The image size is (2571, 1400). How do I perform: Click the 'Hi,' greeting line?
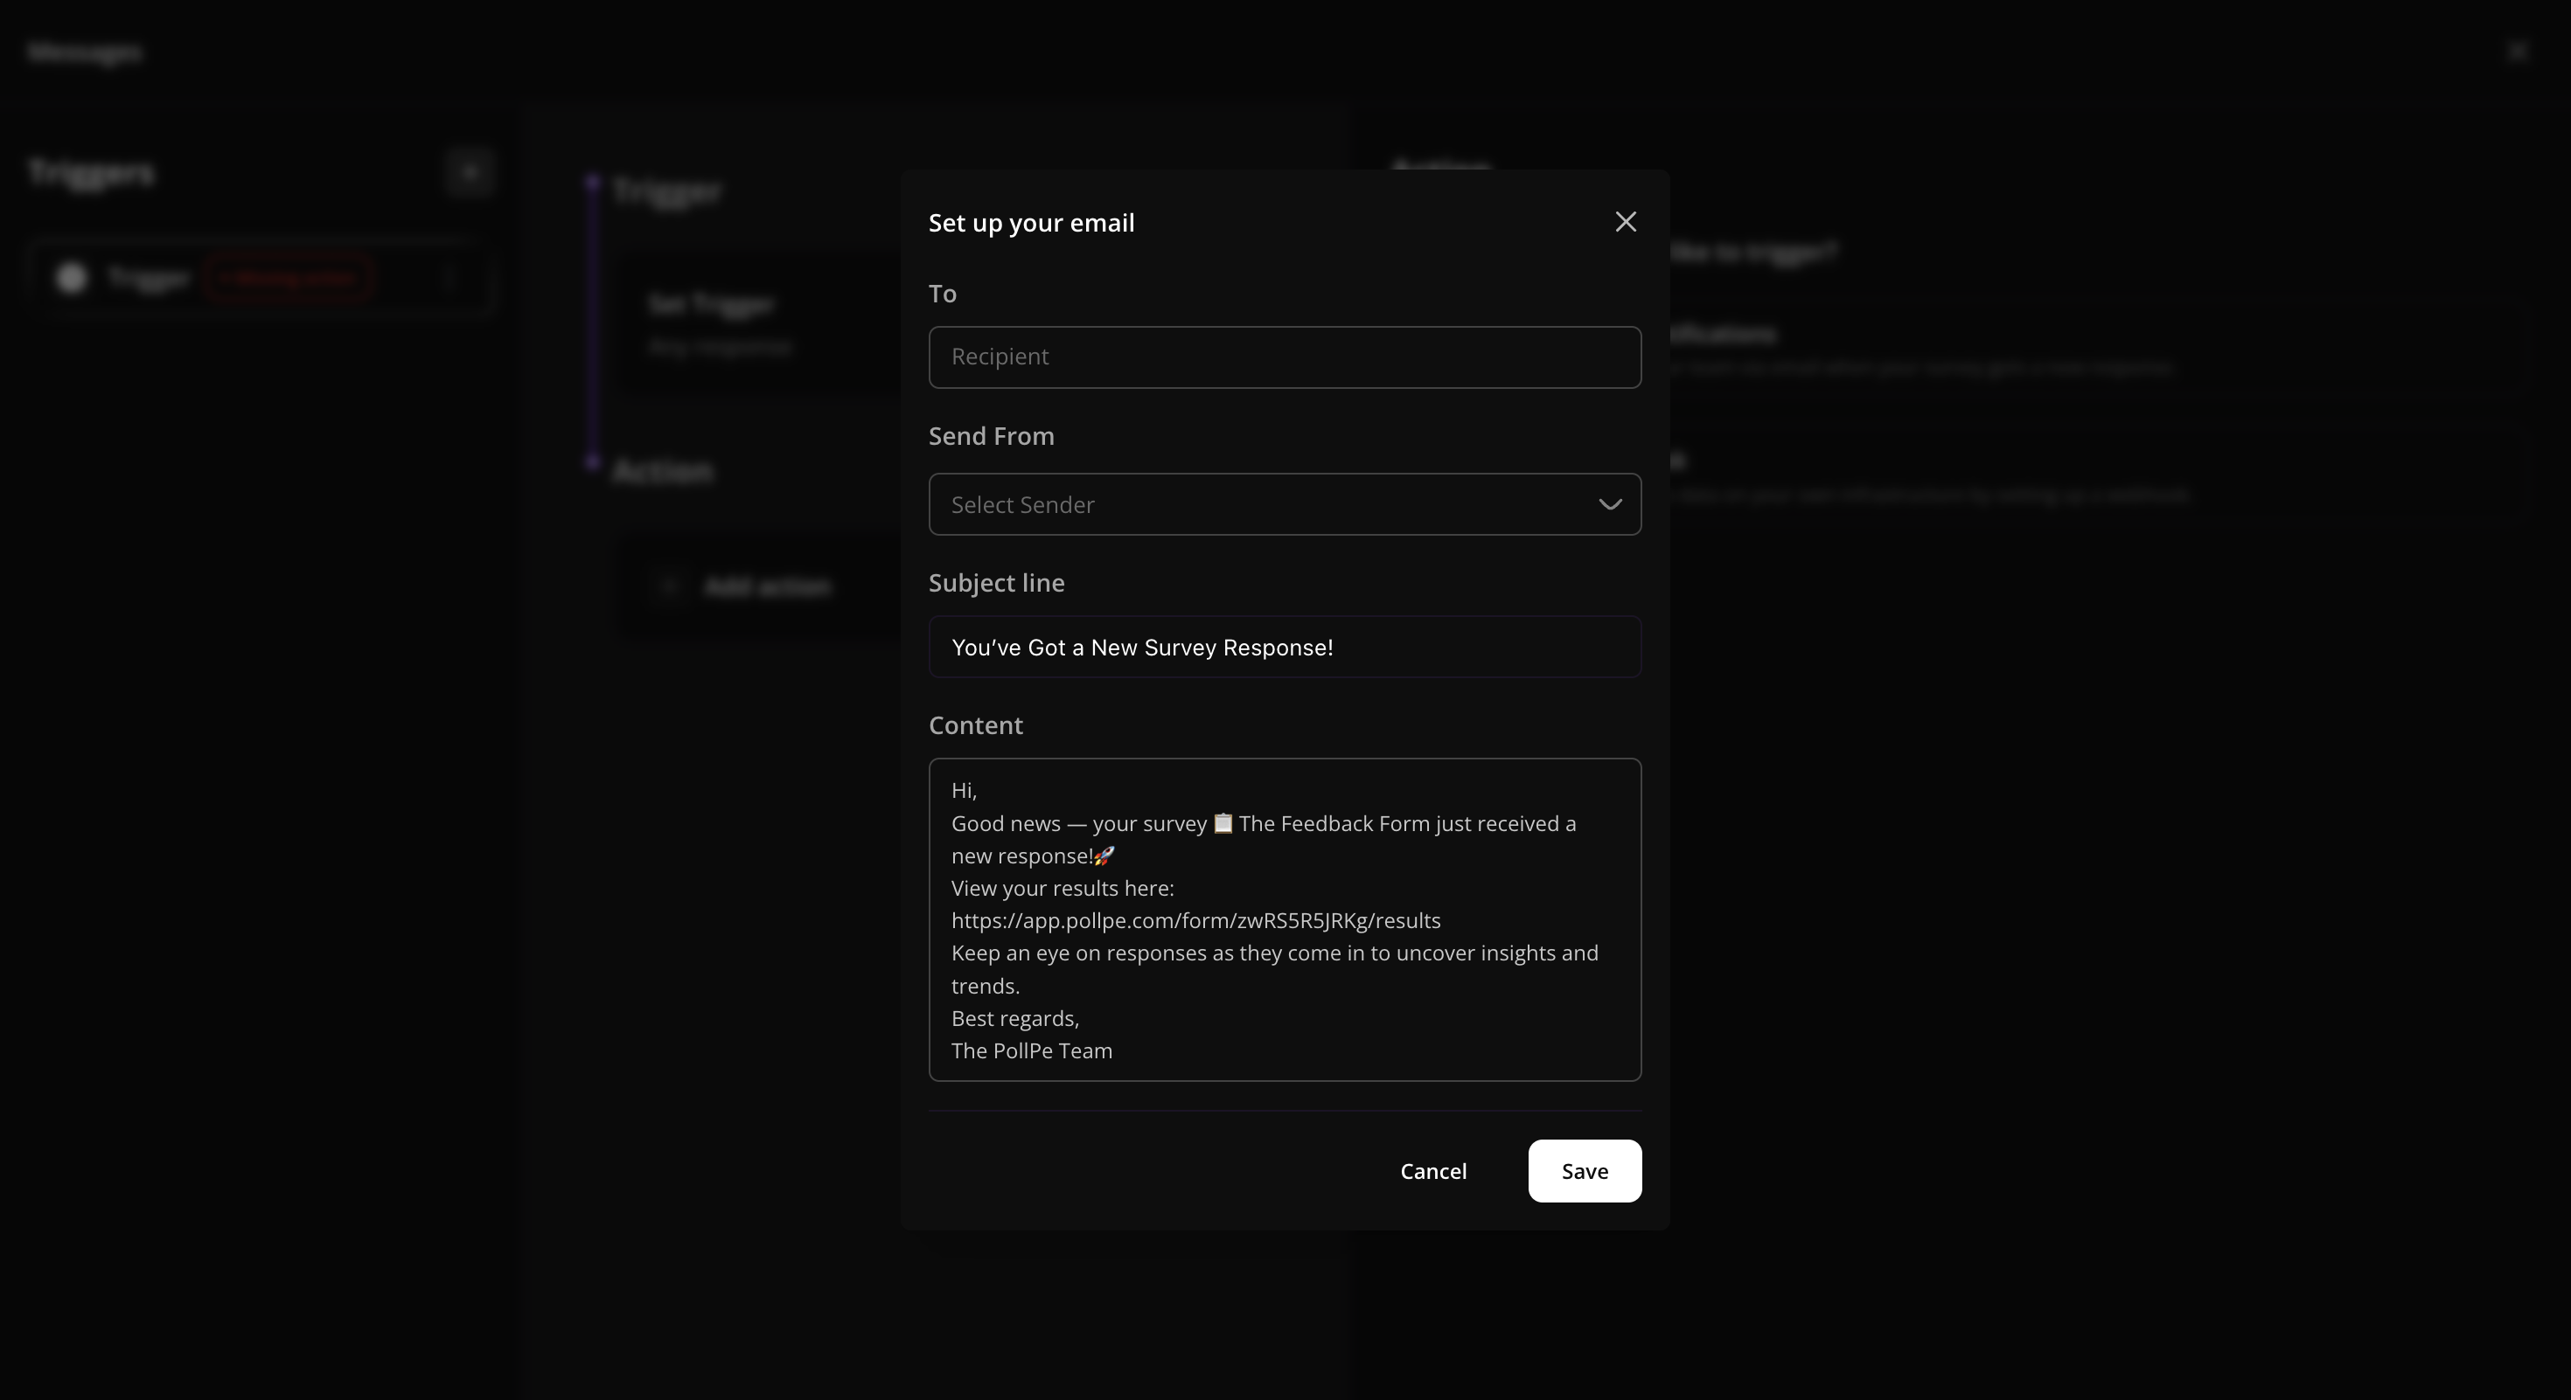point(963,791)
